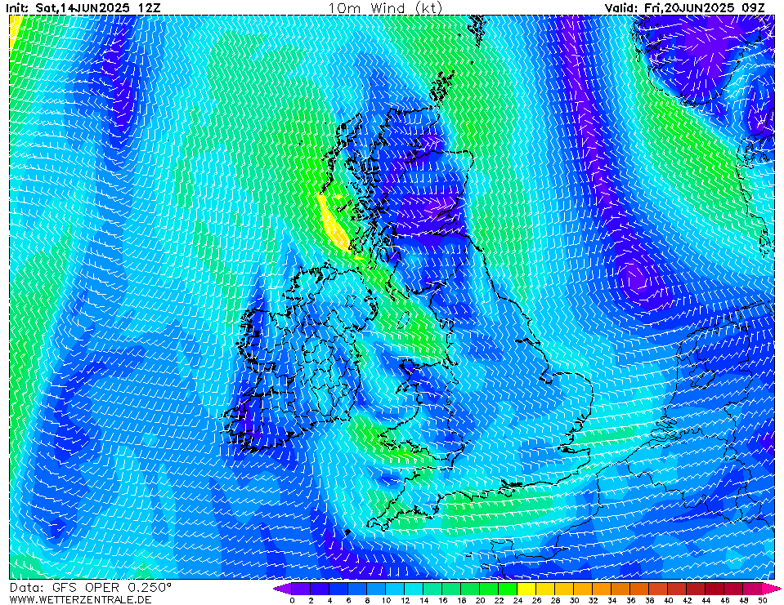Click the '24' legend scale label
The image size is (784, 605).
pos(517,600)
